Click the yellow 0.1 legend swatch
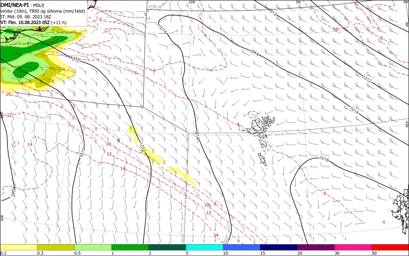Screen dimensions: 409x256 click(19, 247)
